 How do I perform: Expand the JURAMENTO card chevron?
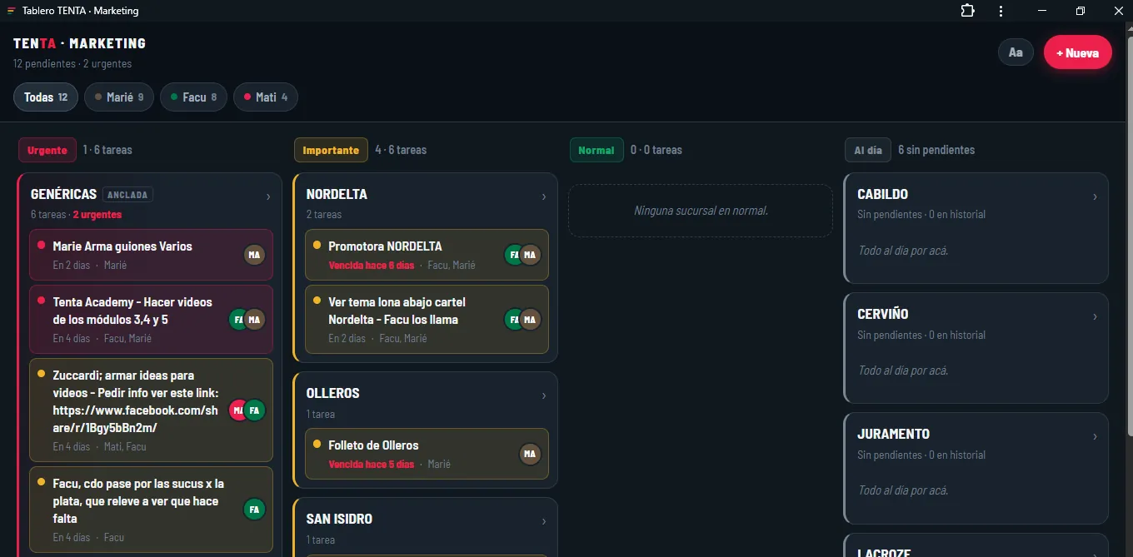click(1095, 437)
